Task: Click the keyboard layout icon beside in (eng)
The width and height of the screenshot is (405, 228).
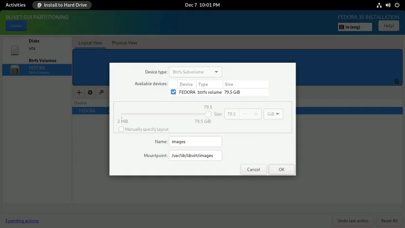Action: (341, 27)
